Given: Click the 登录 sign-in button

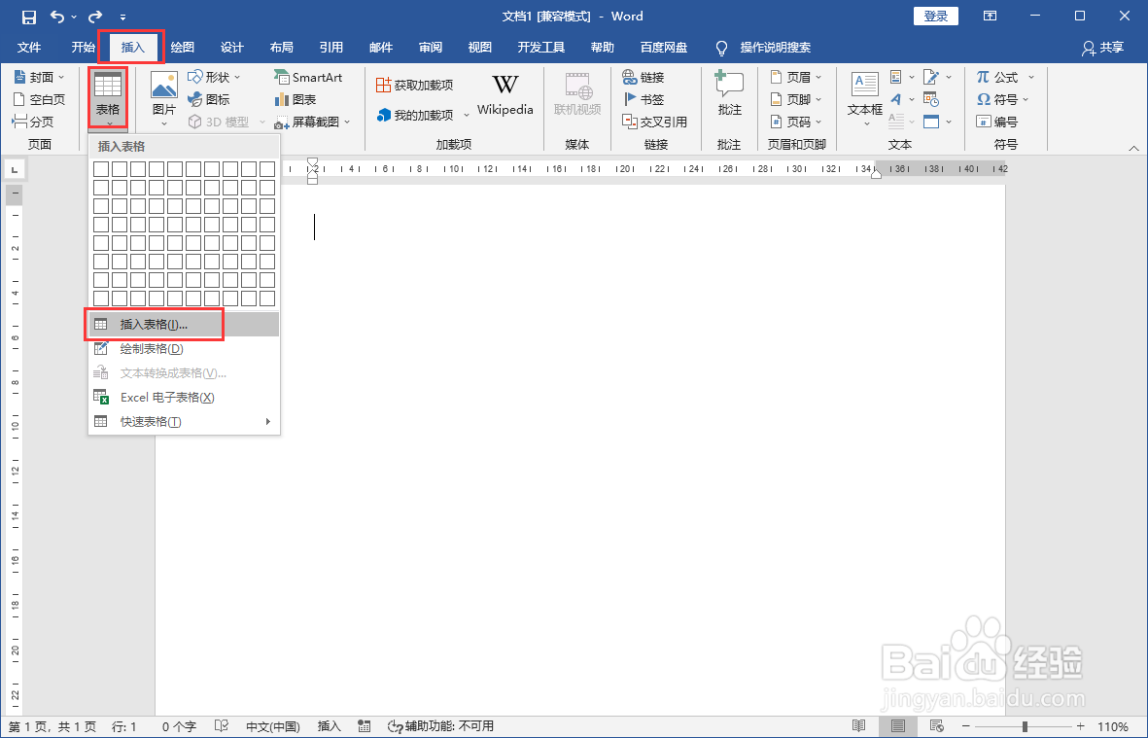Looking at the screenshot, I should [935, 16].
